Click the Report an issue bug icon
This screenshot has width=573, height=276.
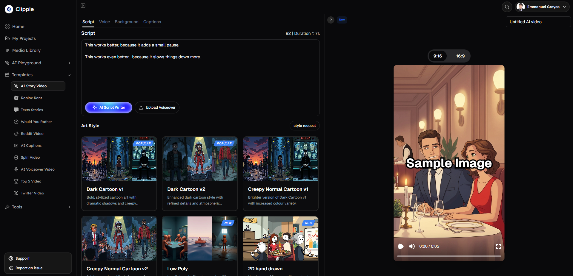[x=11, y=268]
